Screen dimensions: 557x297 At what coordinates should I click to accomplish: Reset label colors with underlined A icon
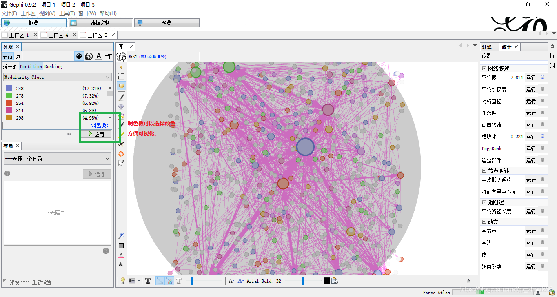coord(121,255)
